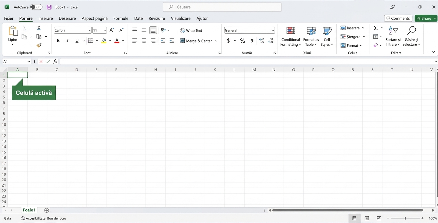
Task: Open Găsire și selectare menu
Action: (411, 36)
